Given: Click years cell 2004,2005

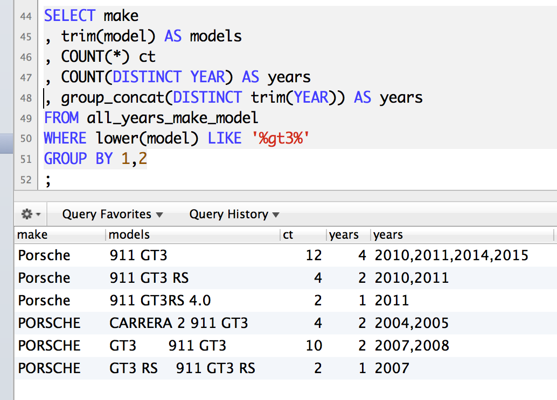Looking at the screenshot, I should [412, 323].
